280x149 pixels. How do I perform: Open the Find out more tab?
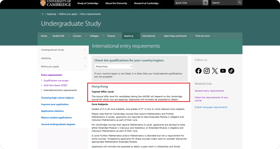[202, 36]
